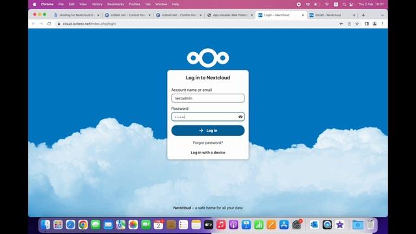This screenshot has height=234, width=416.
Task: Toggle the Chrome side panel icon
Action: [x=367, y=24]
